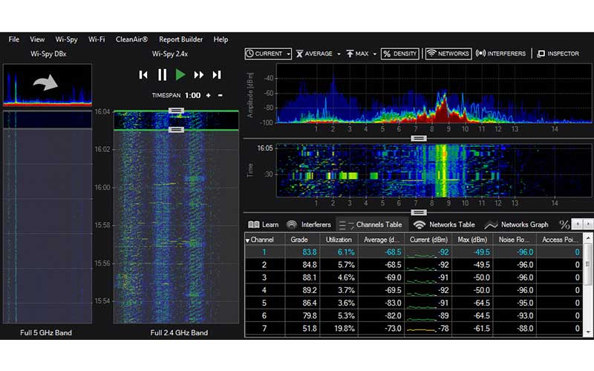Switch to the Learn tab

tap(264, 225)
